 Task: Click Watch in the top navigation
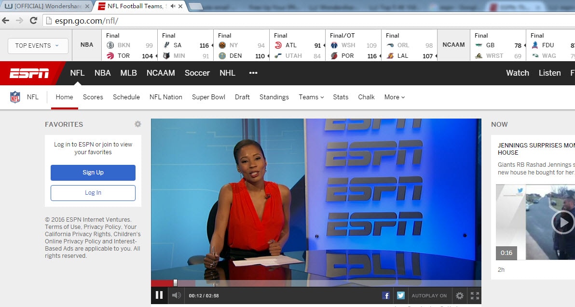tap(518, 73)
